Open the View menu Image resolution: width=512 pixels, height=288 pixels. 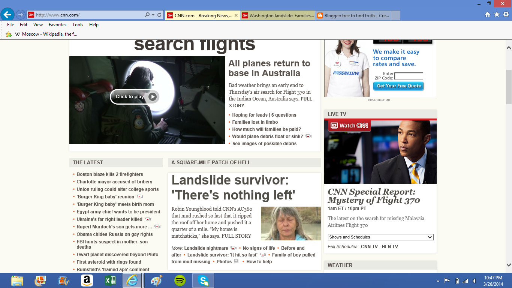(38, 25)
